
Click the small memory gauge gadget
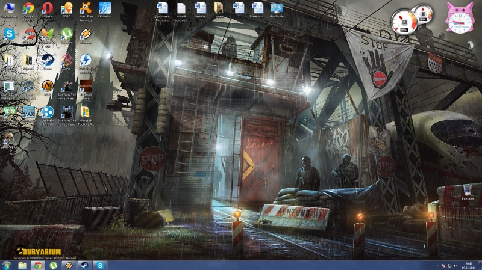pos(424,14)
